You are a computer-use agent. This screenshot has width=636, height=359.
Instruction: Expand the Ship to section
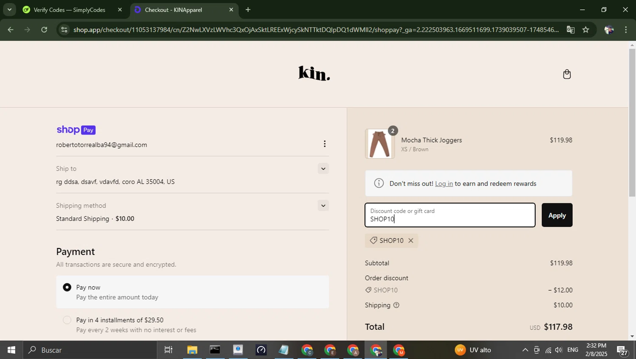tap(323, 169)
